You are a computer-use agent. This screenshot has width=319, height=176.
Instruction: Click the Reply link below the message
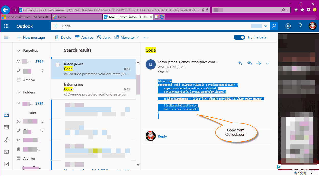tap(162, 136)
